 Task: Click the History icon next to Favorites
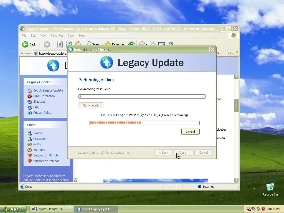coord(131,44)
